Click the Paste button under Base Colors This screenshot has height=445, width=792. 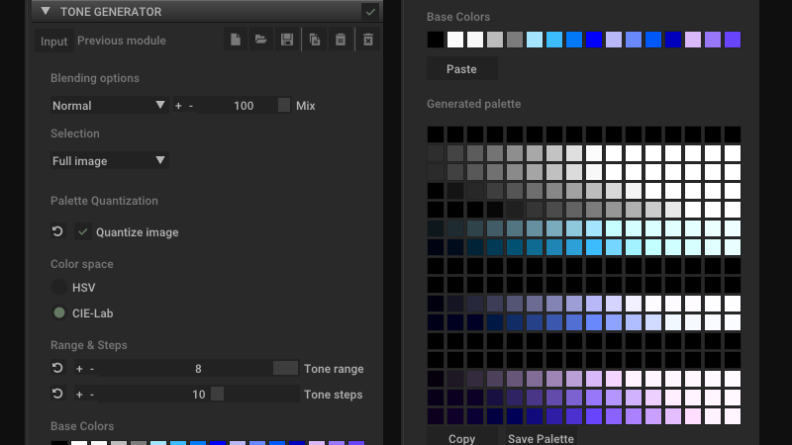pyautogui.click(x=461, y=69)
